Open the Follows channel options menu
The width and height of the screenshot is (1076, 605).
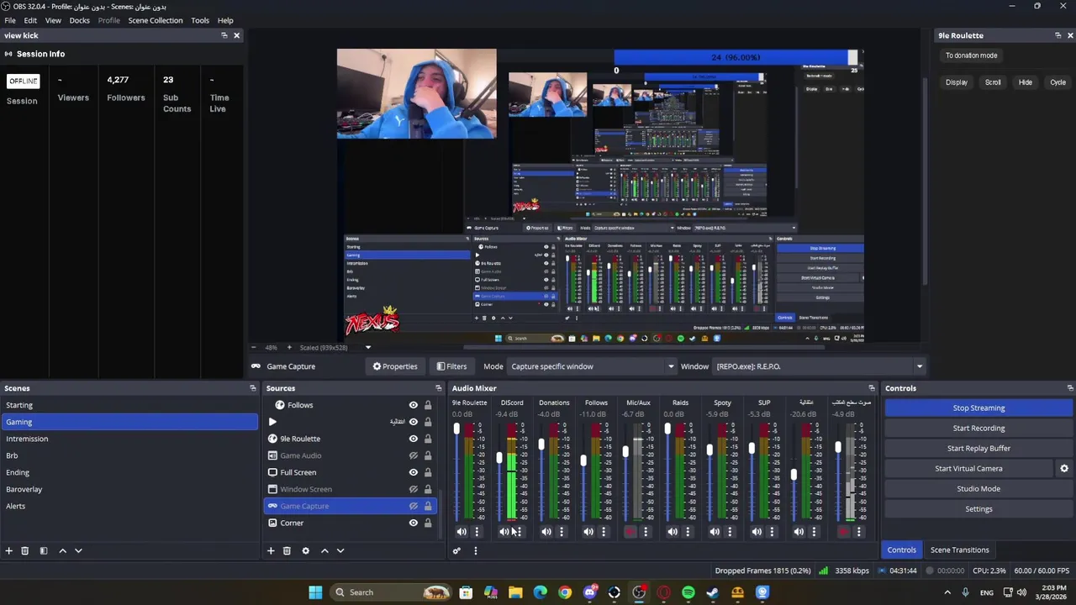coord(604,531)
